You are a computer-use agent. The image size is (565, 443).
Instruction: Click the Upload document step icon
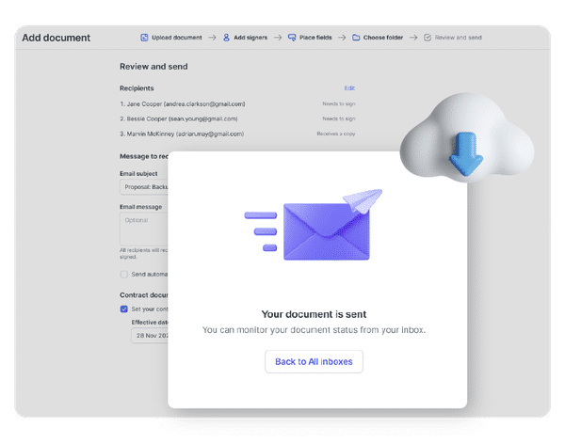(144, 38)
